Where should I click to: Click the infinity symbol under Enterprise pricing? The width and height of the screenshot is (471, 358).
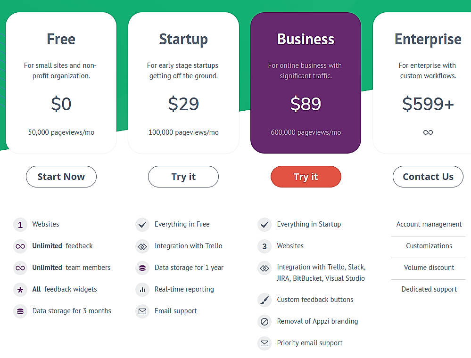pos(428,132)
